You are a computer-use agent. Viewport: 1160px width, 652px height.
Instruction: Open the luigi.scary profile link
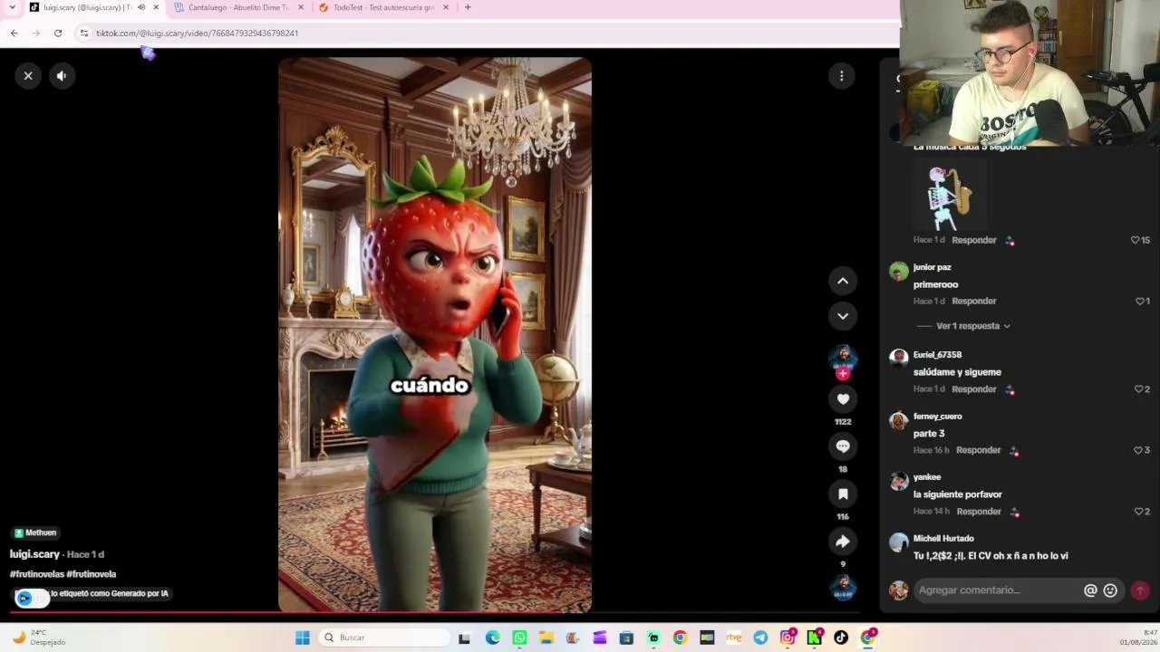click(34, 554)
